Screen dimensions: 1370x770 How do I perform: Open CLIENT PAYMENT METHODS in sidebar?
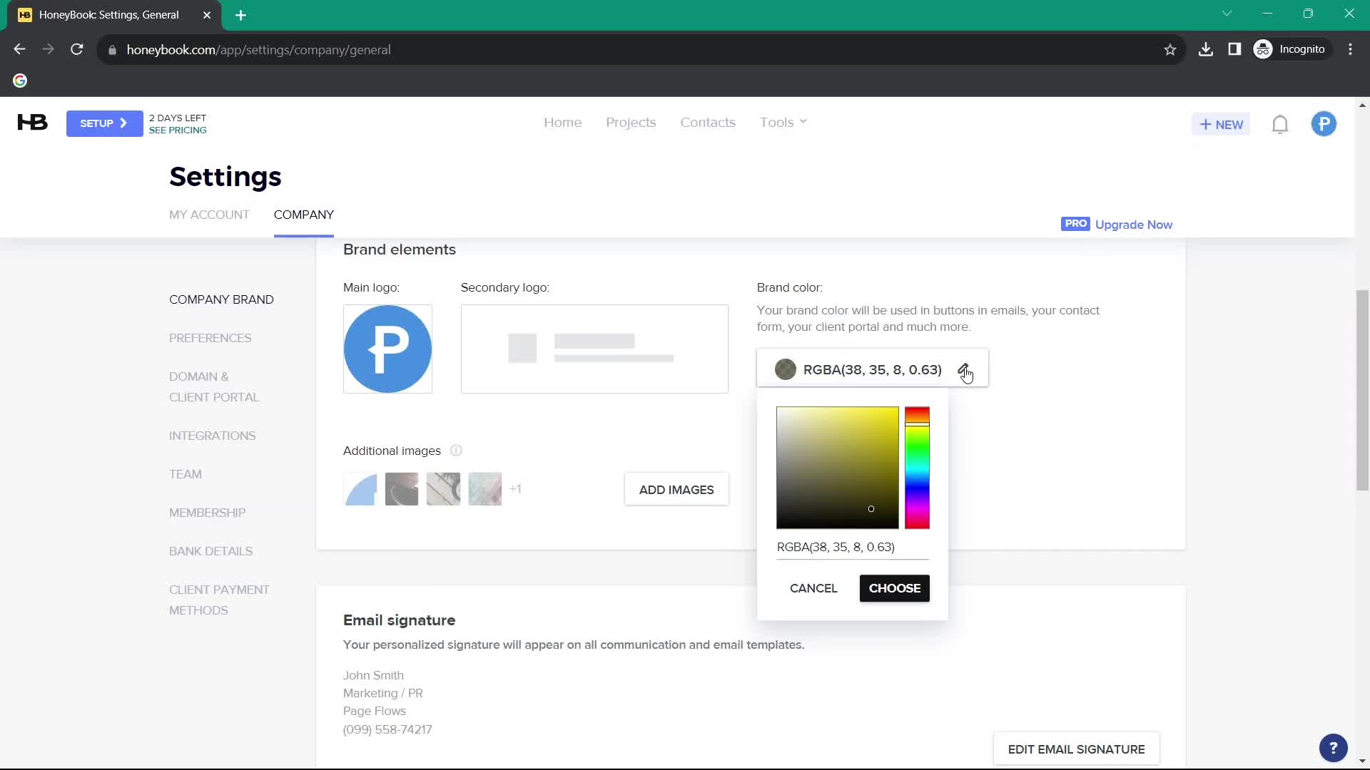point(219,600)
